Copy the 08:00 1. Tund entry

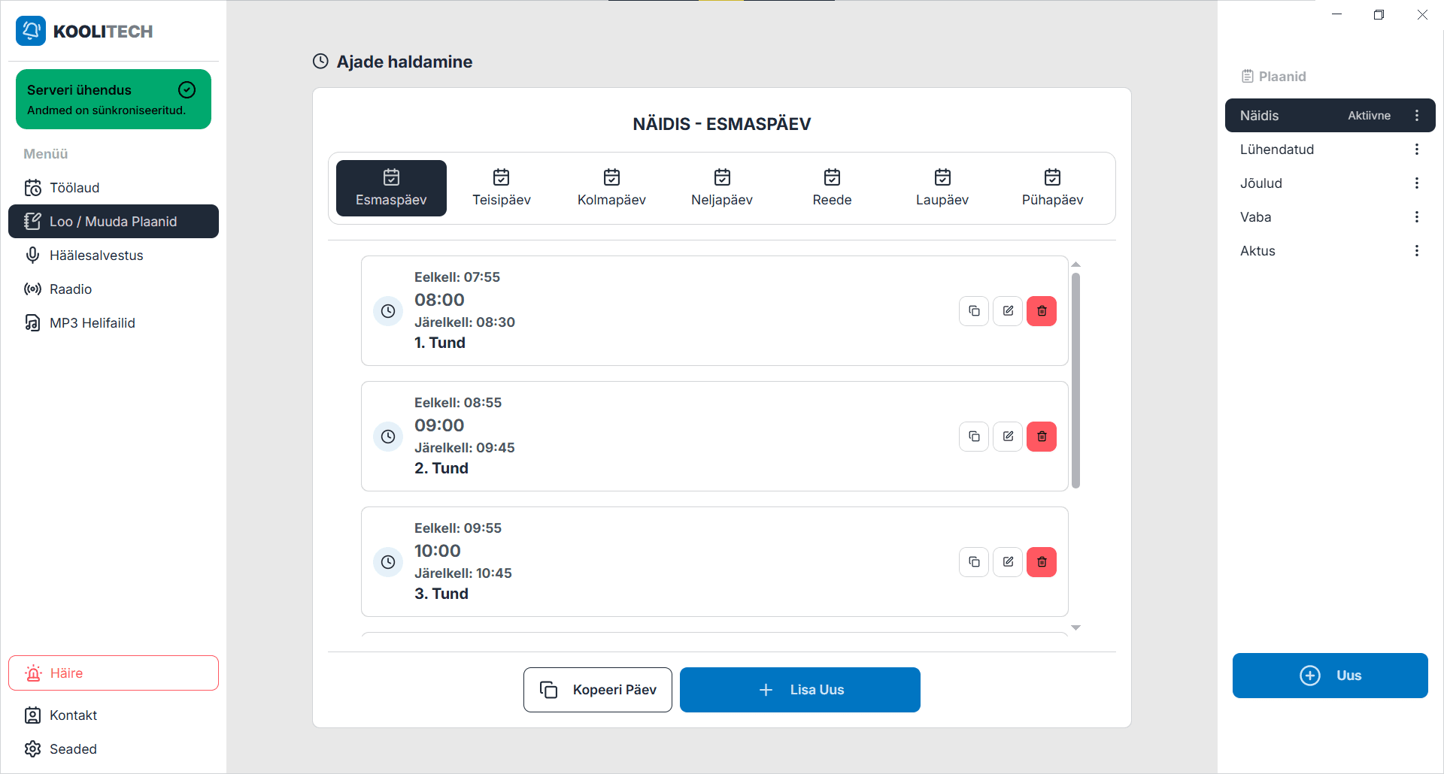coord(974,311)
